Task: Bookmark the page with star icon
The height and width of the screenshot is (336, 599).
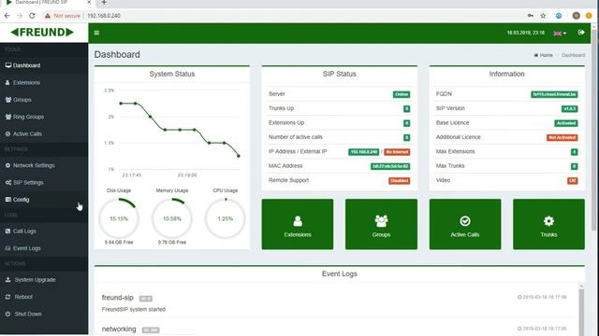Action: coord(543,16)
